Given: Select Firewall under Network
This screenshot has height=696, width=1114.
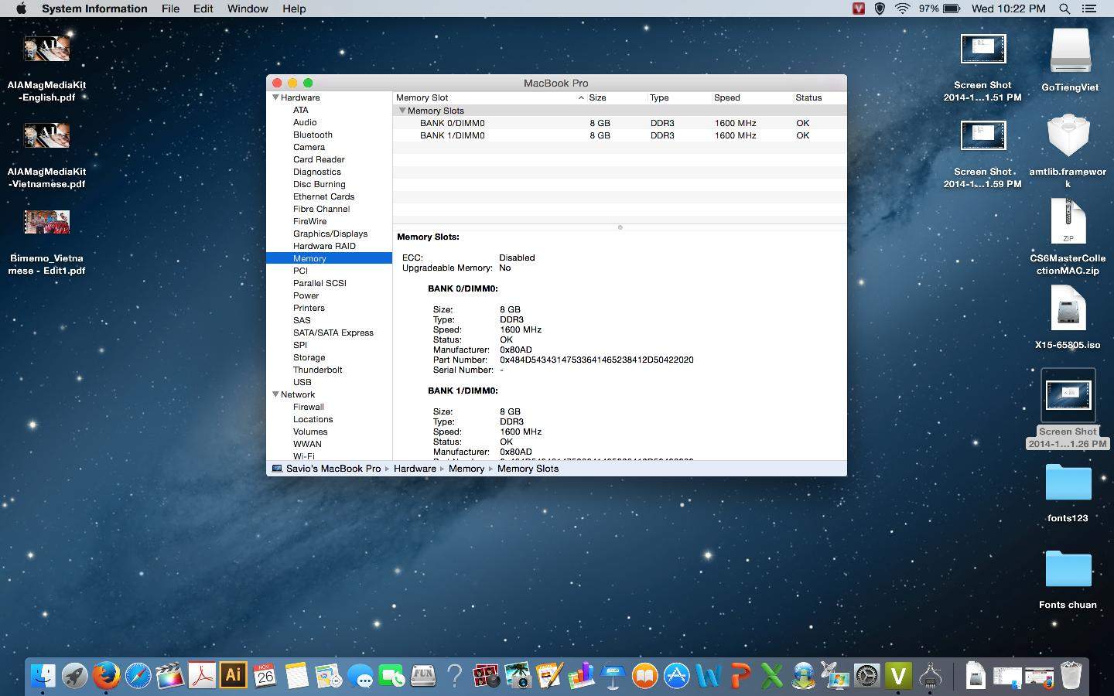Looking at the screenshot, I should tap(308, 407).
